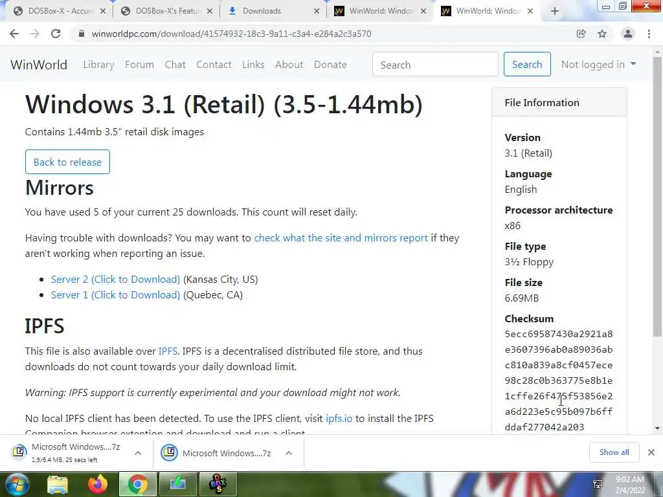Screen dimensions: 663x497
Task: Click the File type value 3½ Floppy
Action: pyautogui.click(x=529, y=262)
